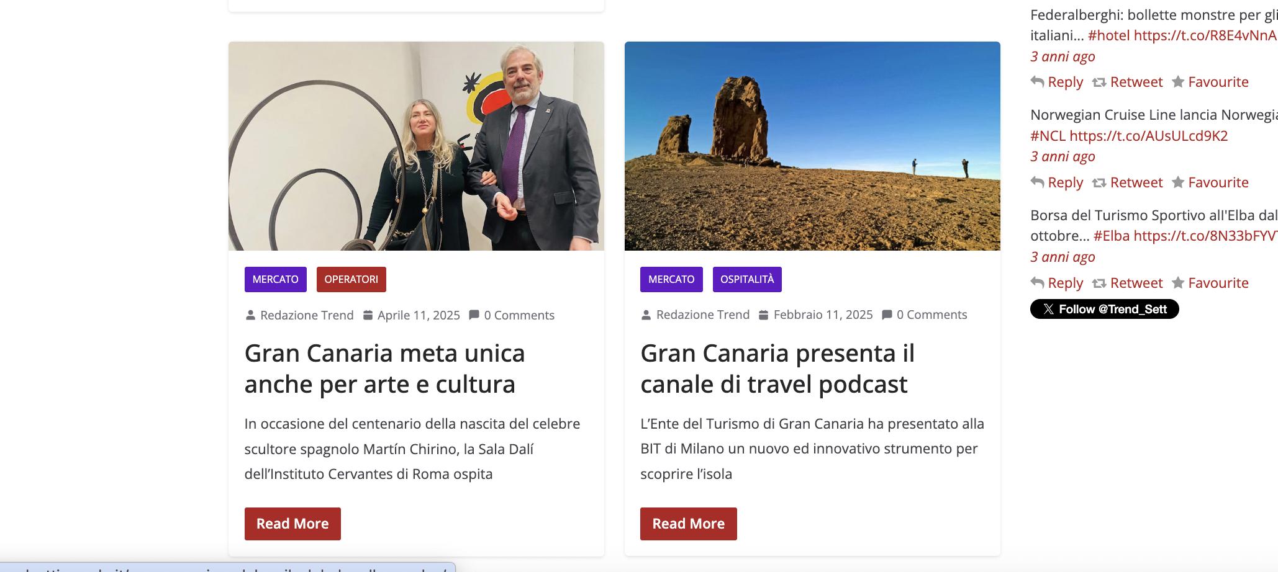Click Reply icon under Federalberghi tweet
Viewport: 1278px width, 572px height.
pyautogui.click(x=1037, y=82)
